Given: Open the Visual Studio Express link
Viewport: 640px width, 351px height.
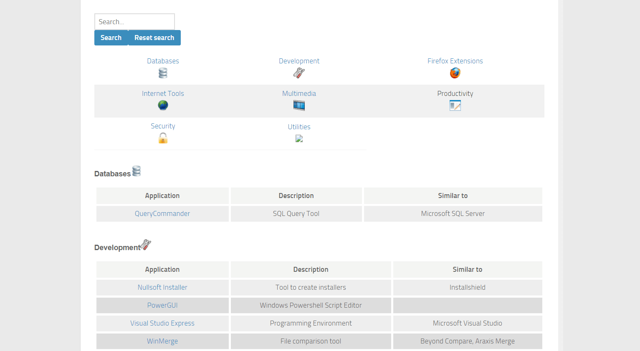Looking at the screenshot, I should 162,323.
